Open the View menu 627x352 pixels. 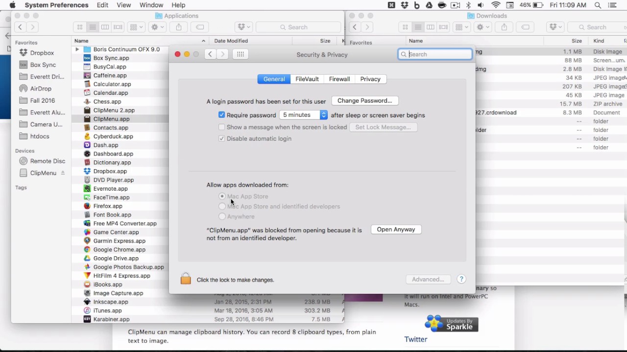(x=124, y=5)
